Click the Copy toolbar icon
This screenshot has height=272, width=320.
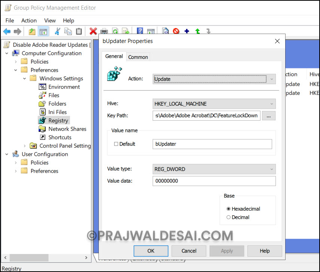coord(68,31)
